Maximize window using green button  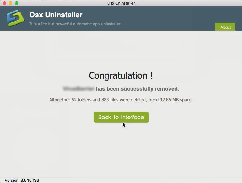click(x=17, y=3)
